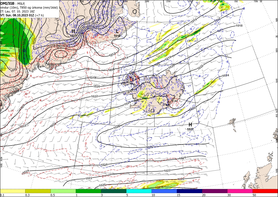
Task: Select the green 1–3 mm legend segment
Action: tap(88, 191)
